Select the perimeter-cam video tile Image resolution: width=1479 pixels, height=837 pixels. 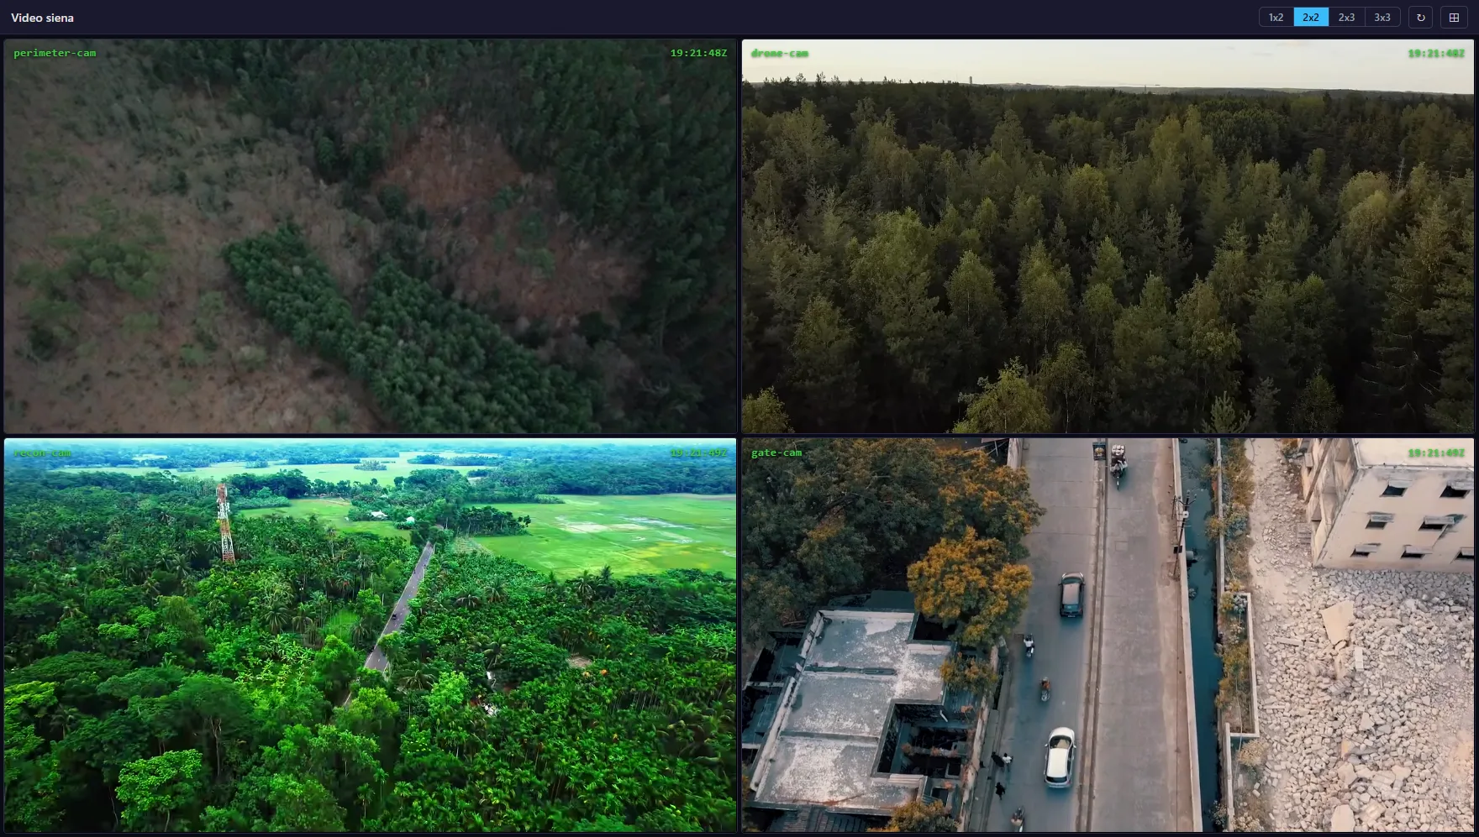pyautogui.click(x=370, y=236)
